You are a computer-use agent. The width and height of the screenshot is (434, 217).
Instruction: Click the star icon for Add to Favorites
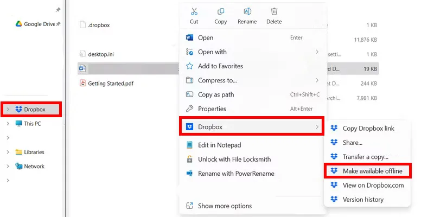(x=189, y=66)
